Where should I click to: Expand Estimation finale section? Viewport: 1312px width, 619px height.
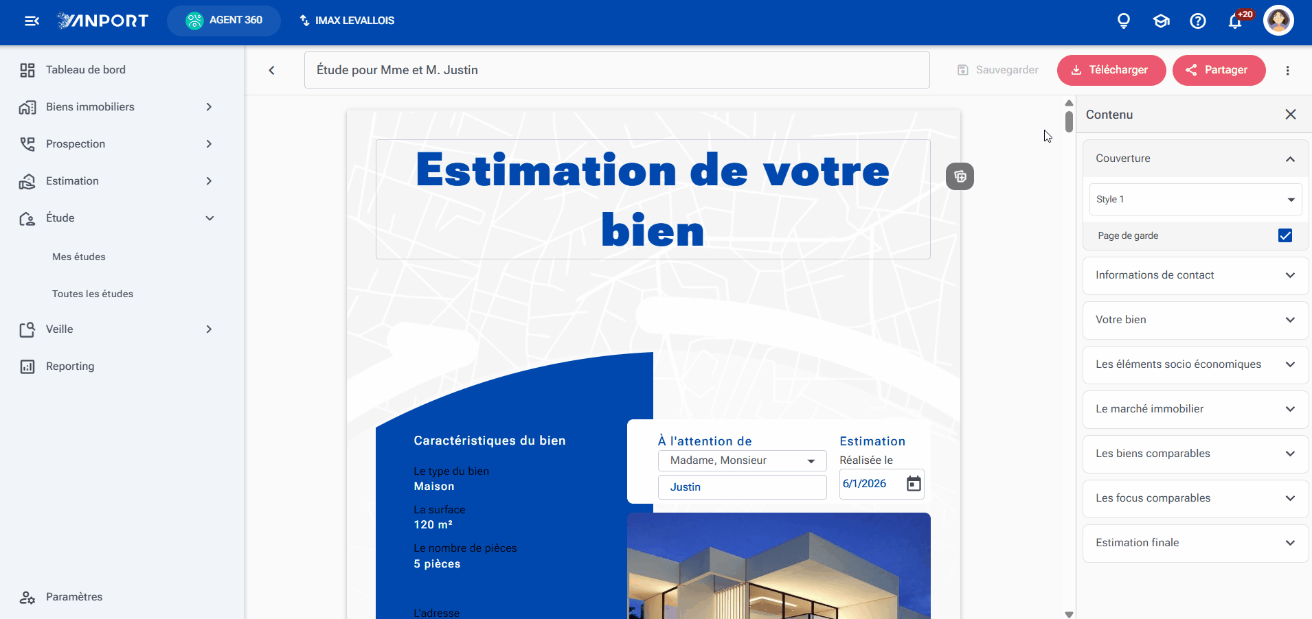point(1195,543)
